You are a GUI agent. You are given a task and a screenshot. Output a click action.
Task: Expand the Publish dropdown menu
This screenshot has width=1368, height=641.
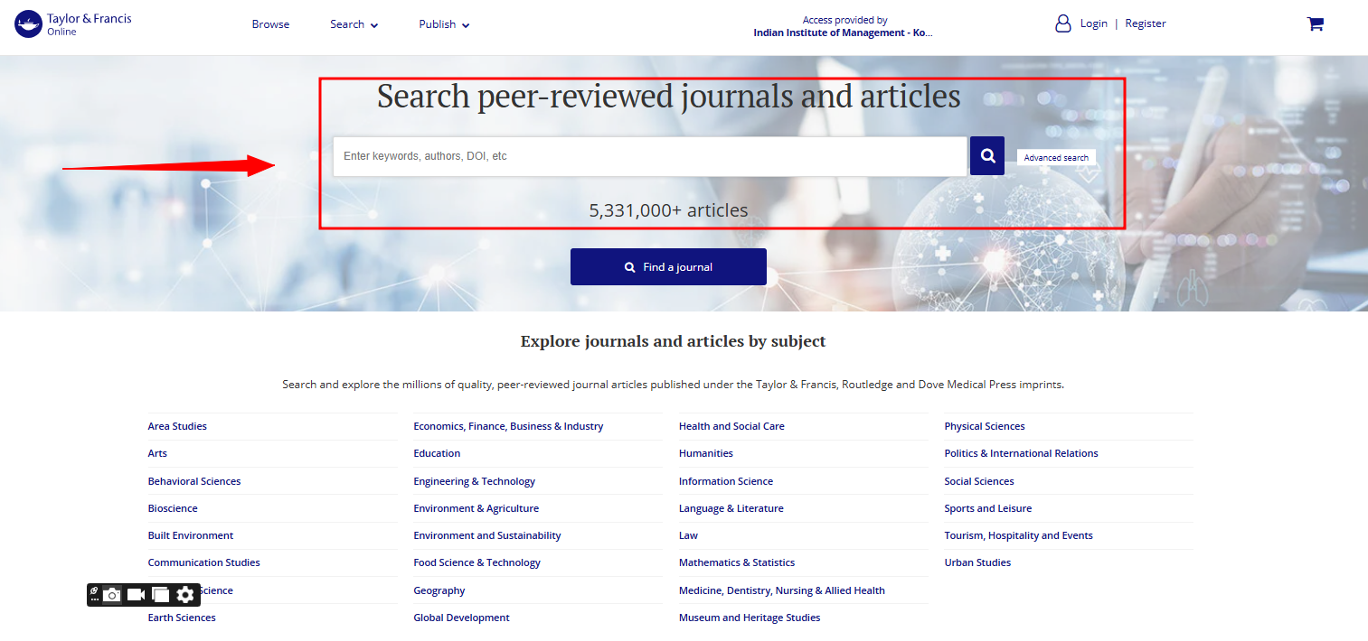point(443,24)
